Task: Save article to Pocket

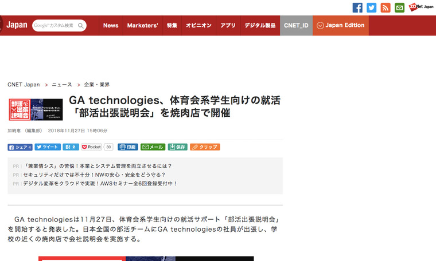Action: 92,147
